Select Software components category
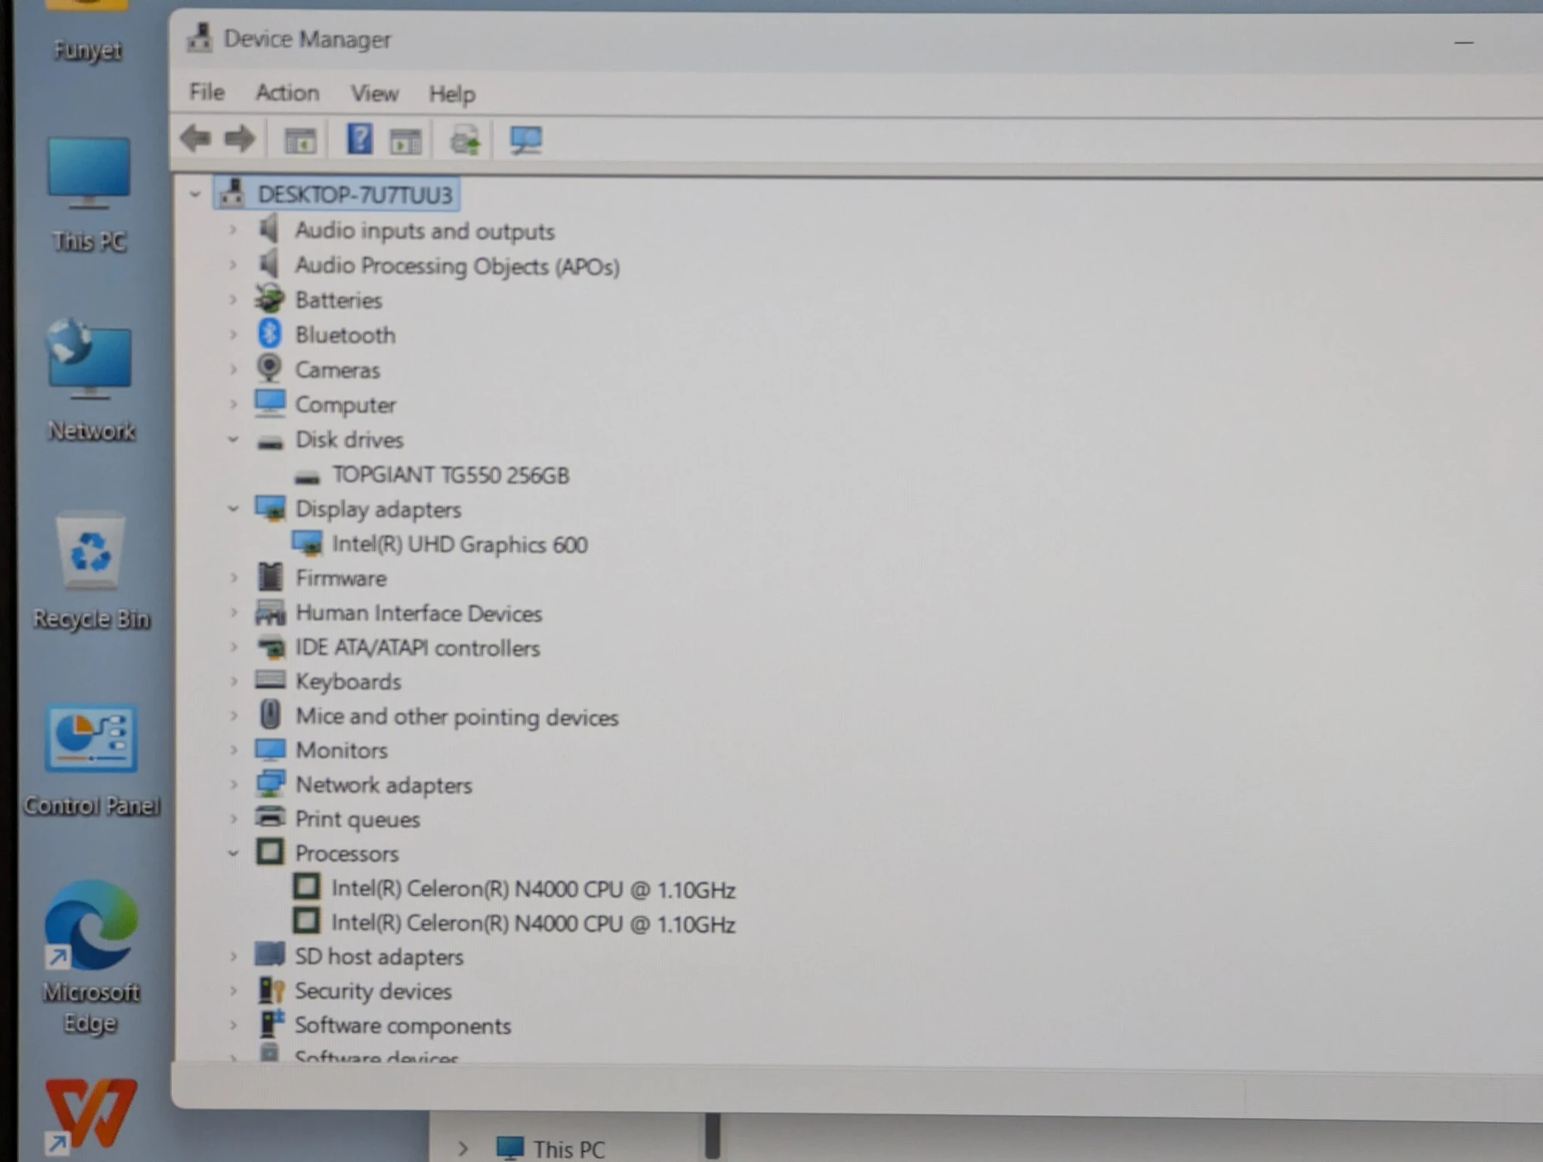The width and height of the screenshot is (1543, 1162). click(x=403, y=1025)
